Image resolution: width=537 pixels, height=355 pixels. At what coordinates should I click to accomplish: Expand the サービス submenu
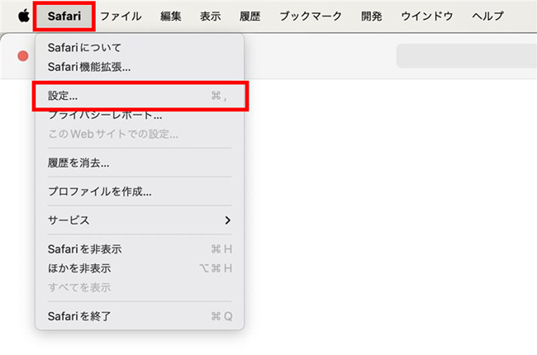[140, 220]
